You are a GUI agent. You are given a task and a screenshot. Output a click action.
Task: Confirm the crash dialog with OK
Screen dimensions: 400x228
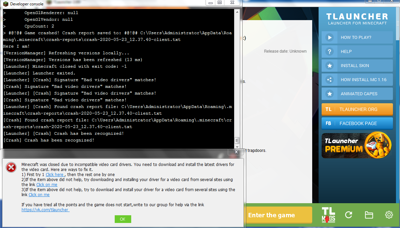click(x=123, y=219)
